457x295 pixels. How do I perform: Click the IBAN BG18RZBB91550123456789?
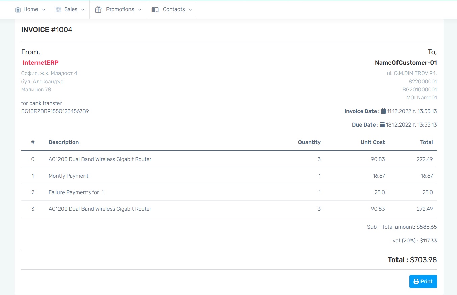click(x=55, y=111)
